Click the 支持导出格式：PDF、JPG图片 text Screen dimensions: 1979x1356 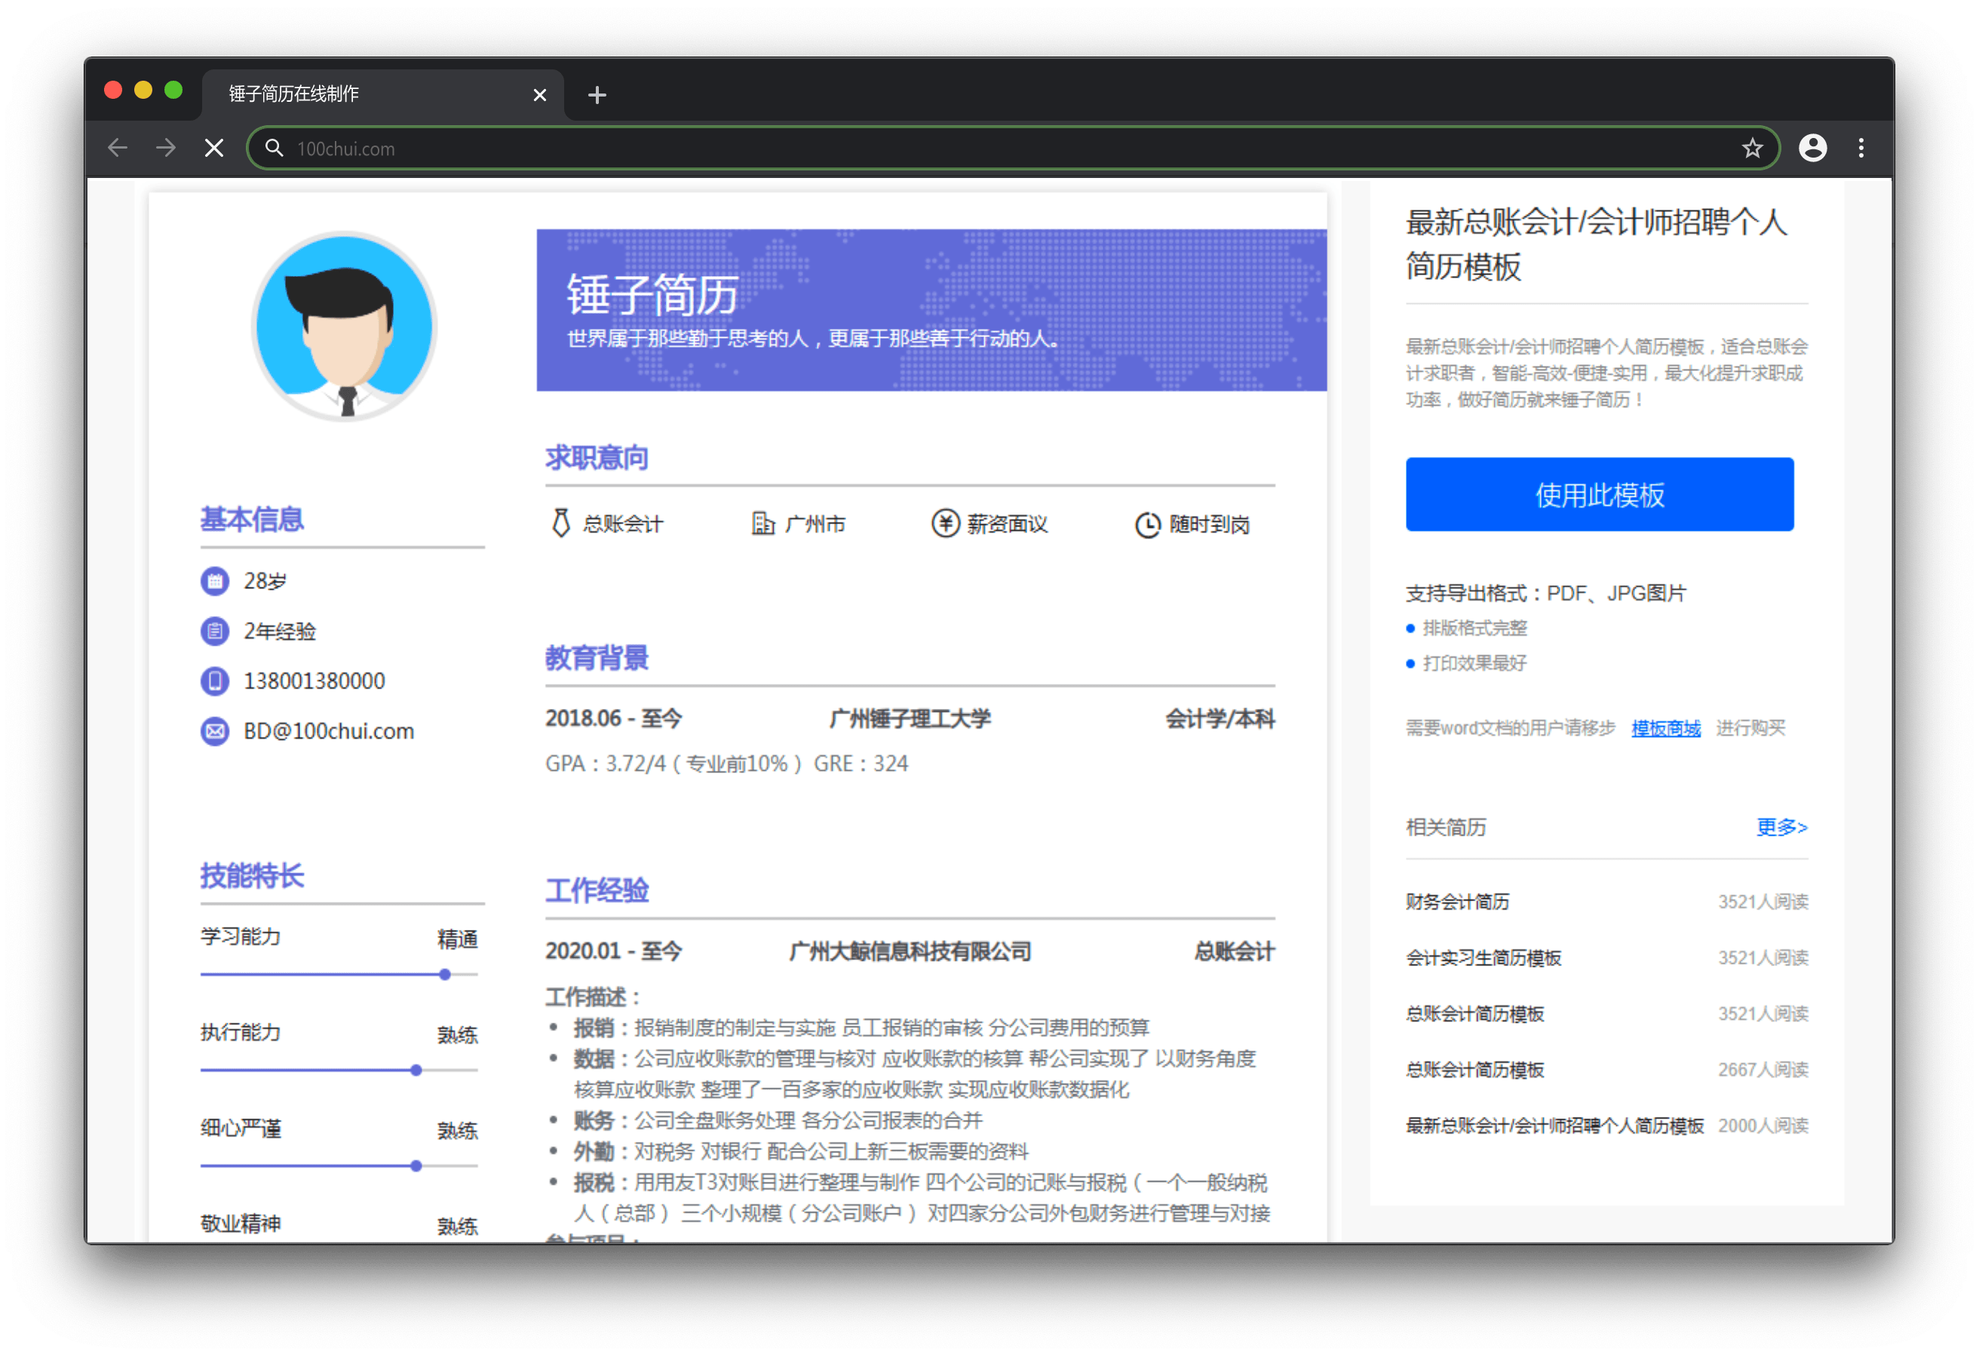coord(1545,593)
